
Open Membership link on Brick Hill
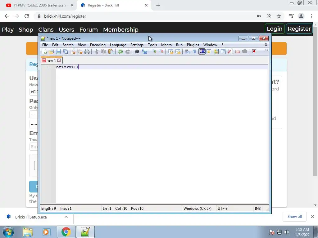click(x=121, y=29)
